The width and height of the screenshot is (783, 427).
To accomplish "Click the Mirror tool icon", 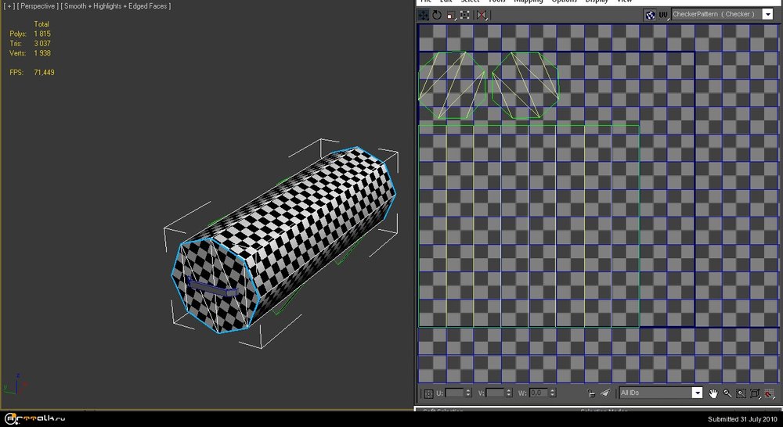I will 481,15.
